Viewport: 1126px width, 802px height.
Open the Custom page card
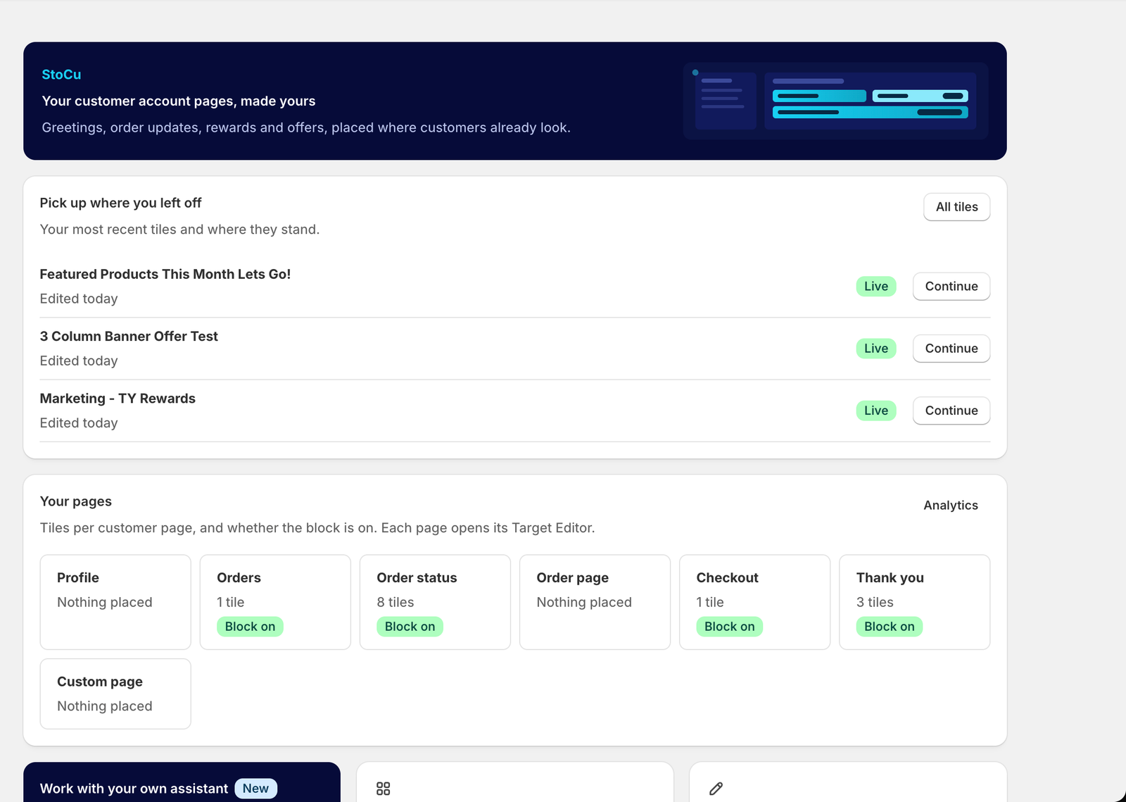pyautogui.click(x=115, y=694)
